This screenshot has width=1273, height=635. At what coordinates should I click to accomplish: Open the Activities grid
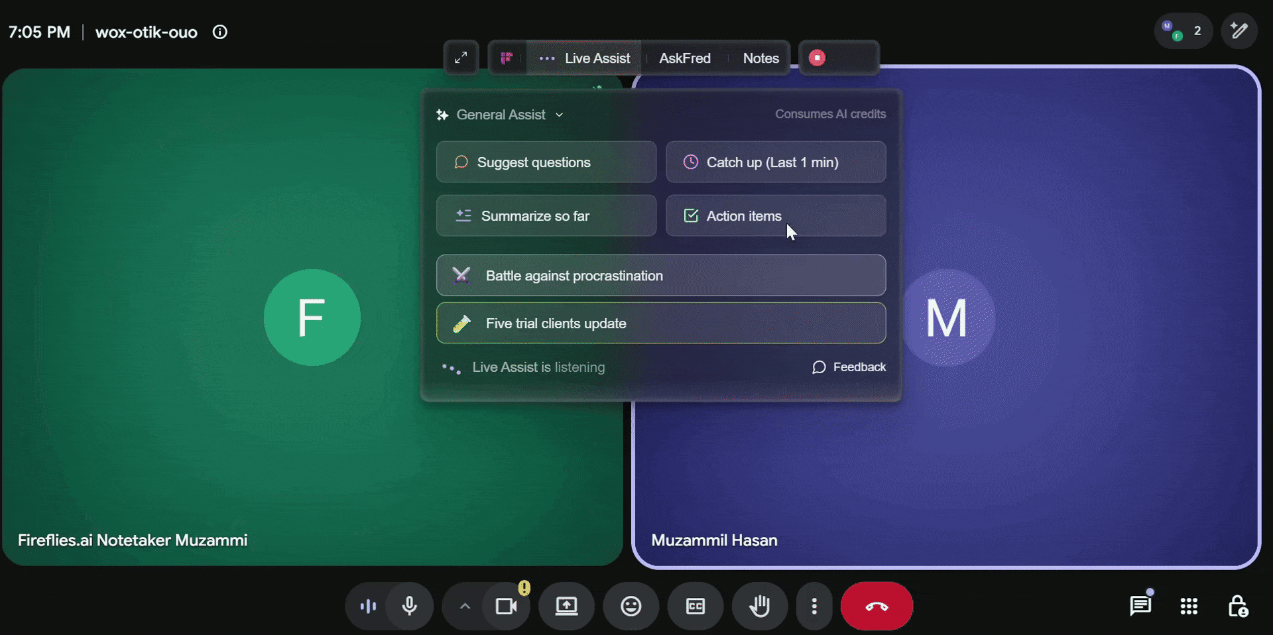(x=1189, y=606)
